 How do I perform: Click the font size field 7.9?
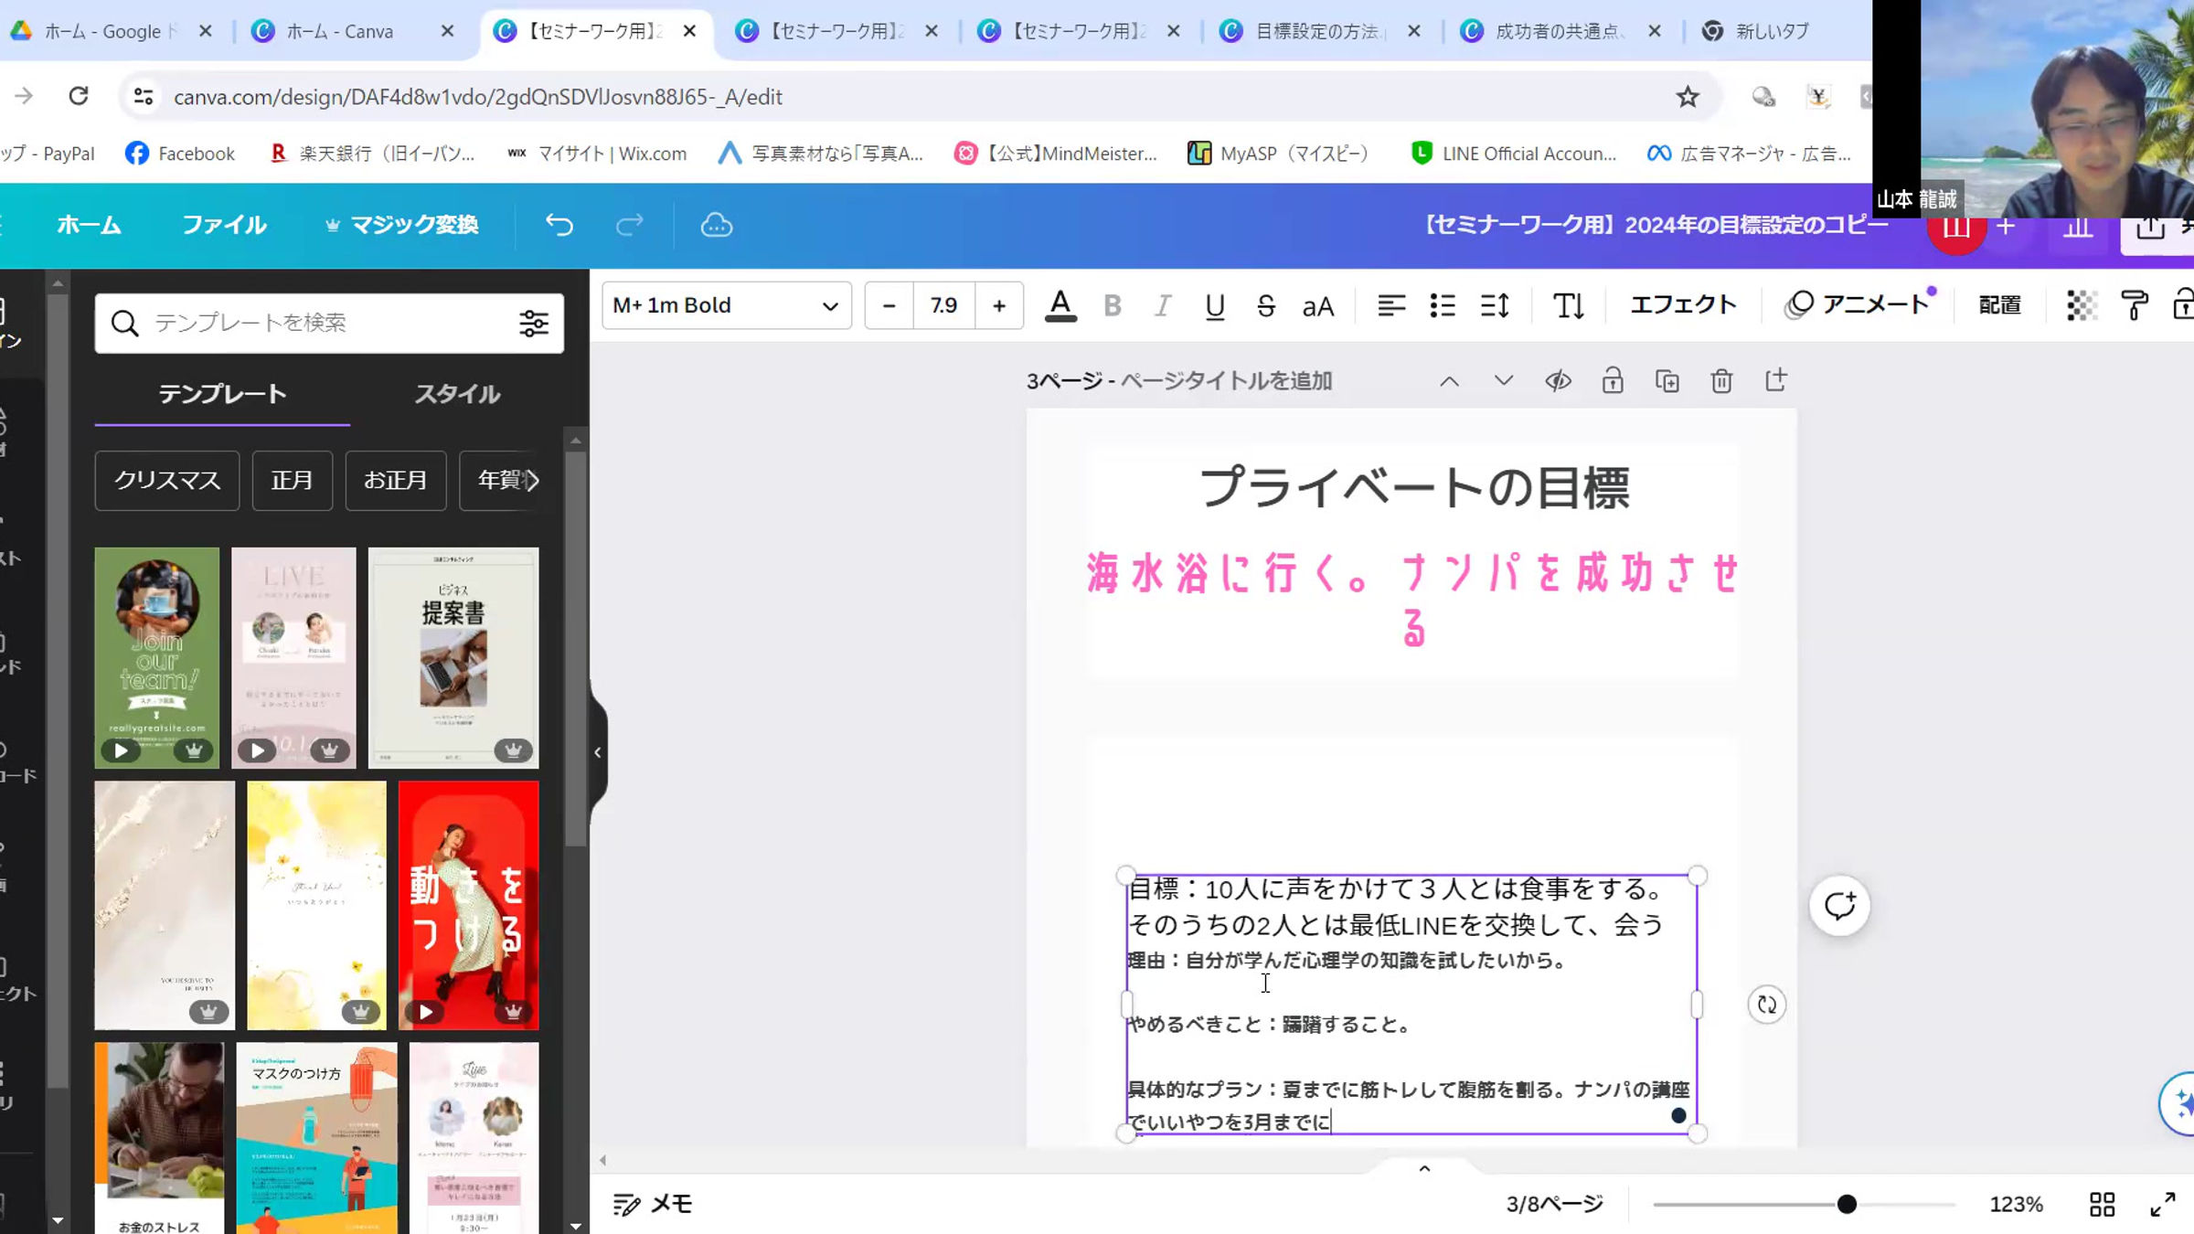(943, 305)
